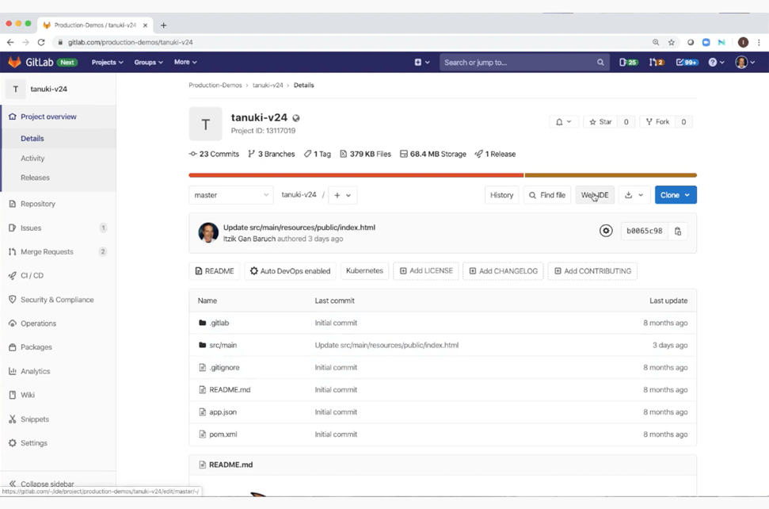Star the tanuki-v24 project
This screenshot has width=769, height=509.
(x=600, y=122)
